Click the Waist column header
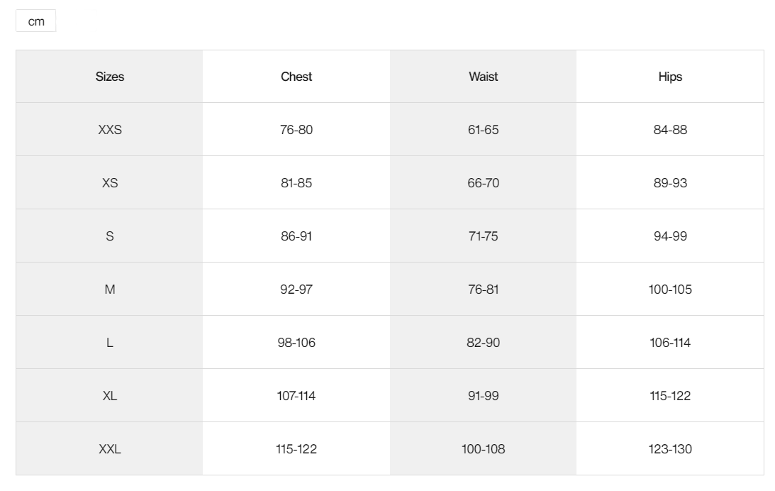 [x=483, y=77]
